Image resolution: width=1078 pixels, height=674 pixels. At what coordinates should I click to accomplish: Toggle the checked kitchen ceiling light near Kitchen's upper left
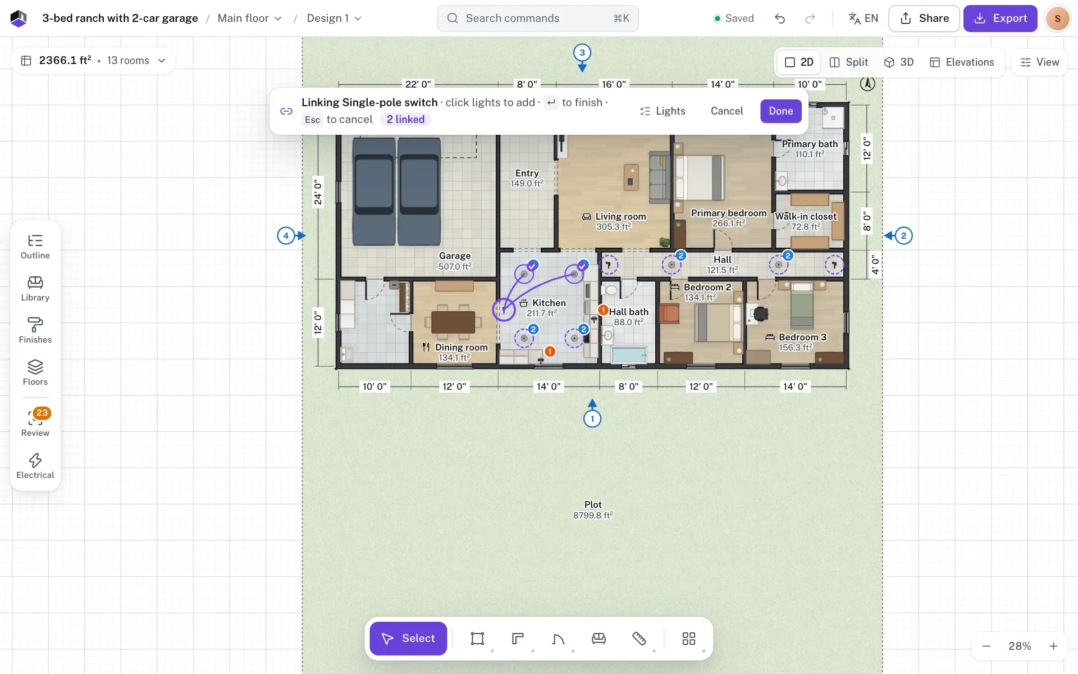point(524,274)
